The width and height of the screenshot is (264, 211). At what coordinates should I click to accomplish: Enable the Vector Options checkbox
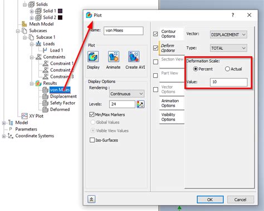point(155,89)
